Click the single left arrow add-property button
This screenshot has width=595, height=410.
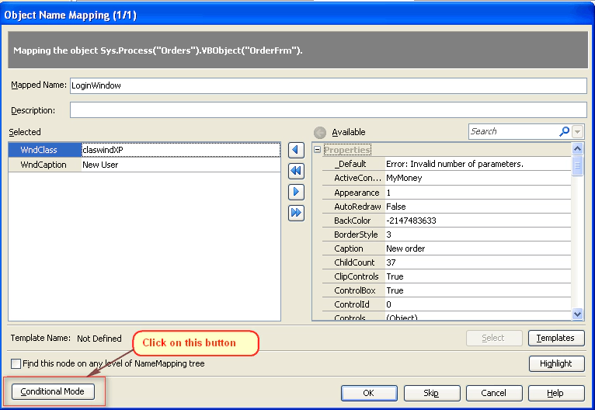[296, 150]
